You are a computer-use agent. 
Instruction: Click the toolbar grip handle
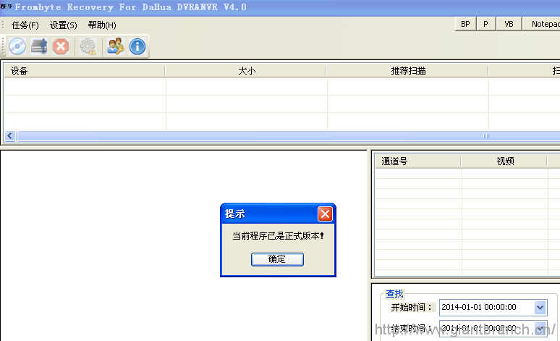click(x=3, y=46)
